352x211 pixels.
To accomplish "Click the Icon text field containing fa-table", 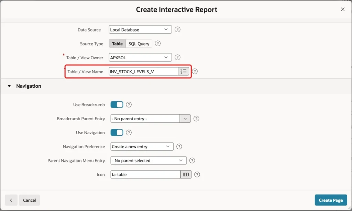I will 145,175.
